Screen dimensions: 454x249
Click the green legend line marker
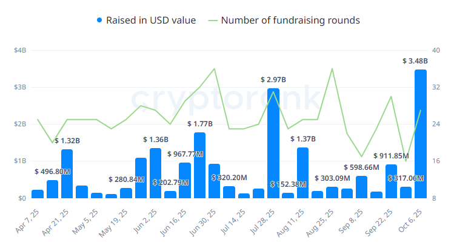[x=212, y=21]
